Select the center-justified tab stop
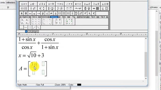The height and width of the screenshot is (90, 161). [29, 31]
